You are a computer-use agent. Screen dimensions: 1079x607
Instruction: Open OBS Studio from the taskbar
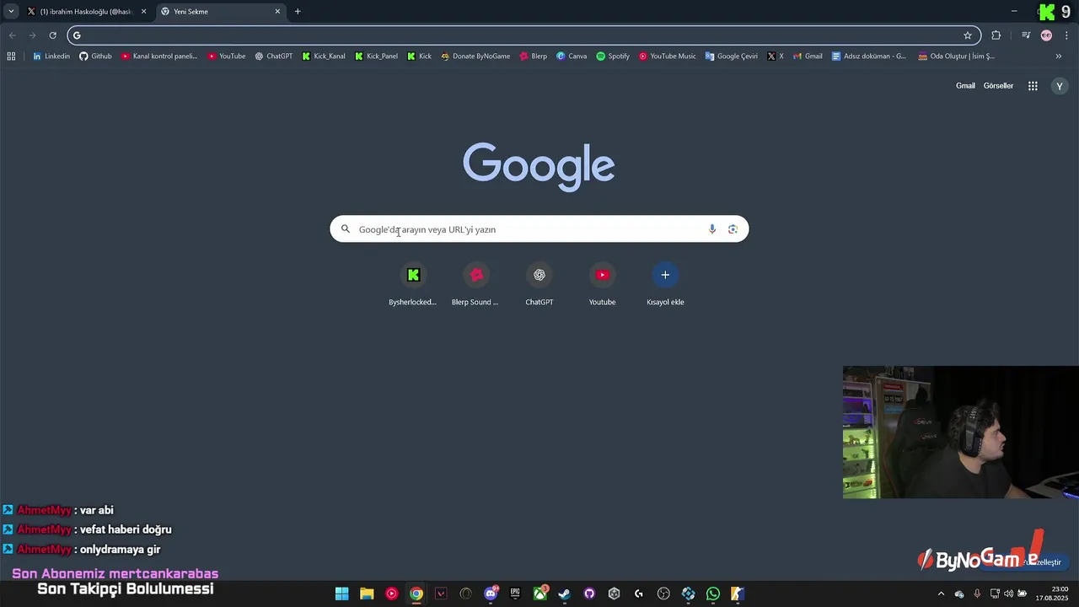click(663, 594)
